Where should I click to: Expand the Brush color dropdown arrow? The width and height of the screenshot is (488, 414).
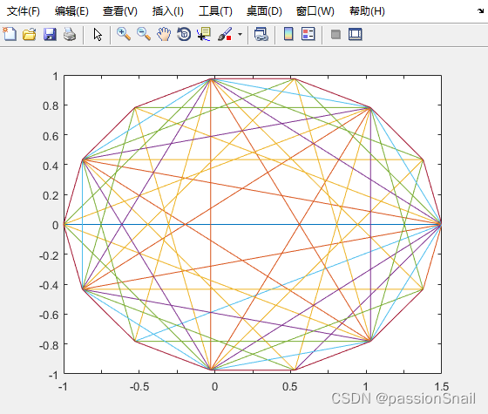240,34
